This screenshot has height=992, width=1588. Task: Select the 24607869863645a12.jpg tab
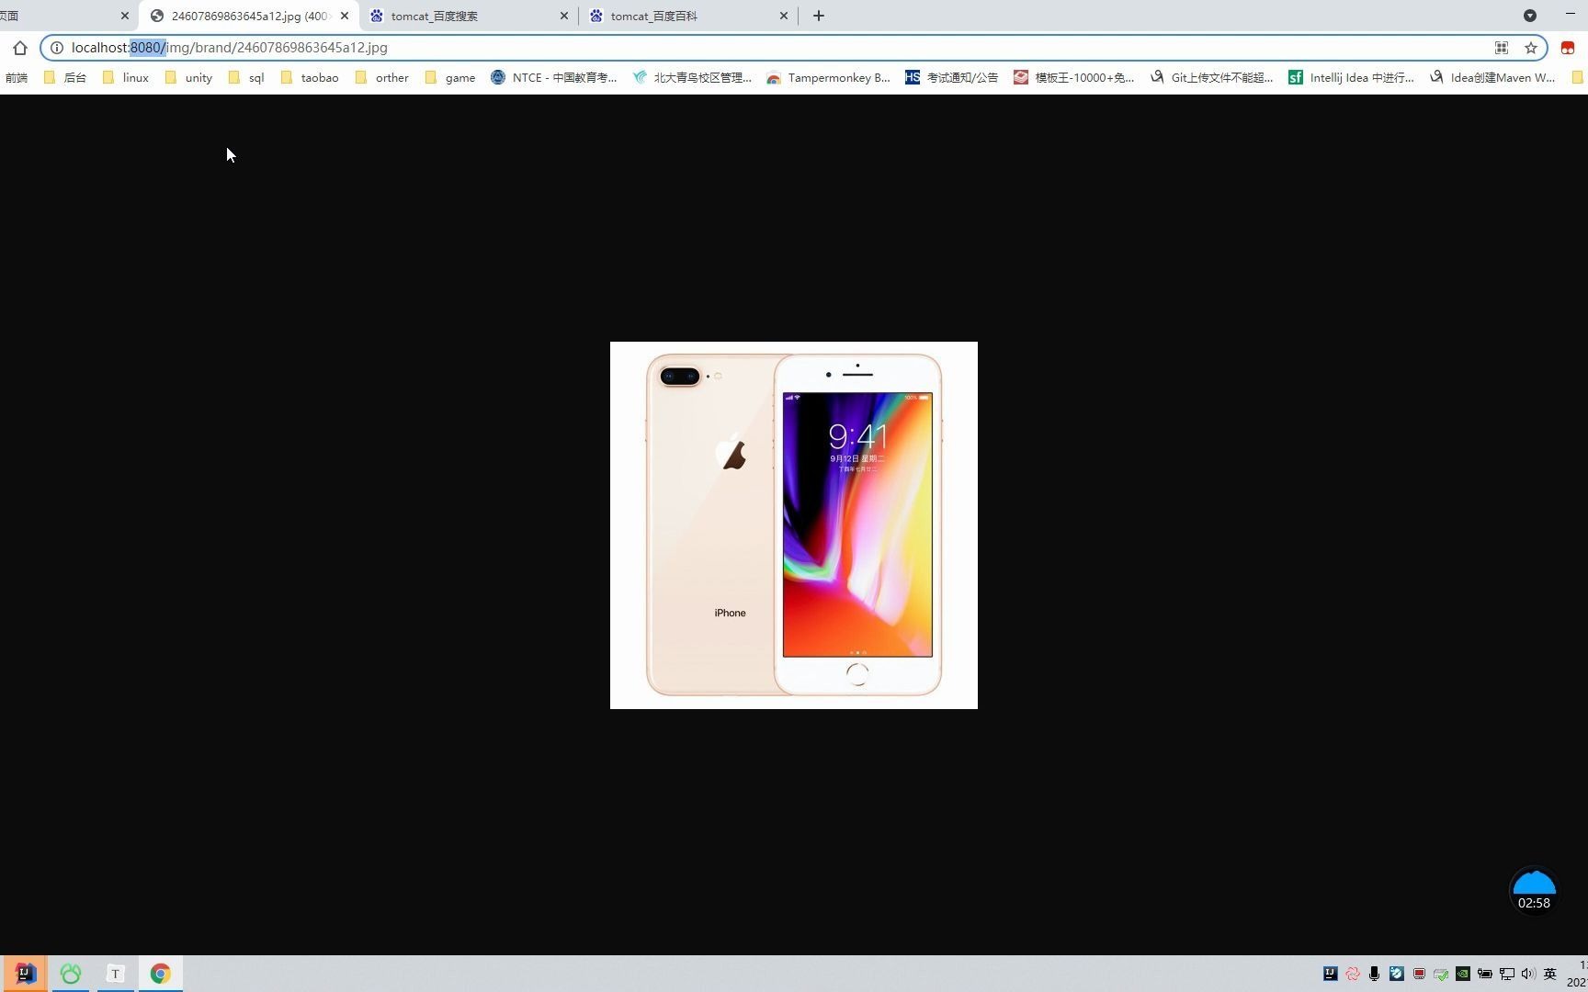click(248, 16)
